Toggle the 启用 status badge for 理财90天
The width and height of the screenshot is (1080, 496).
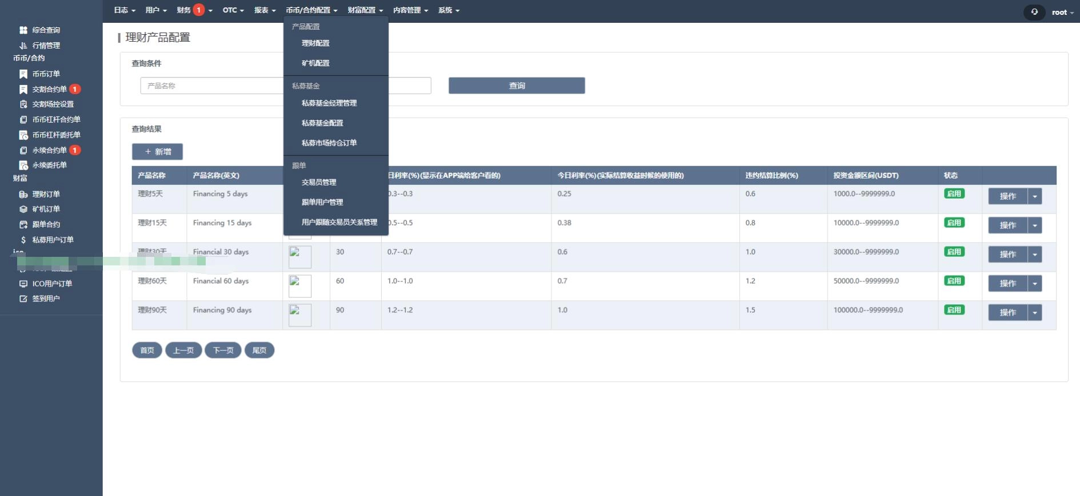click(954, 310)
